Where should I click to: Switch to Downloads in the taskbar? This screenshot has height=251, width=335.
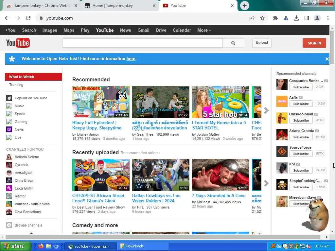point(142,246)
